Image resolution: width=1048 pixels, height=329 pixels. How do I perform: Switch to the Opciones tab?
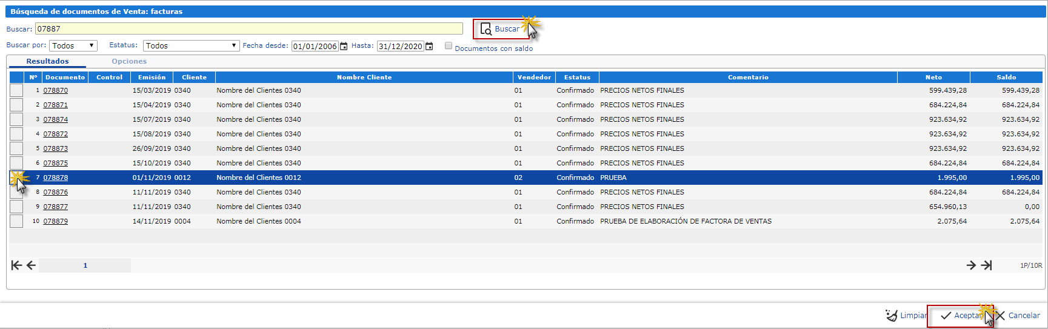coord(129,61)
